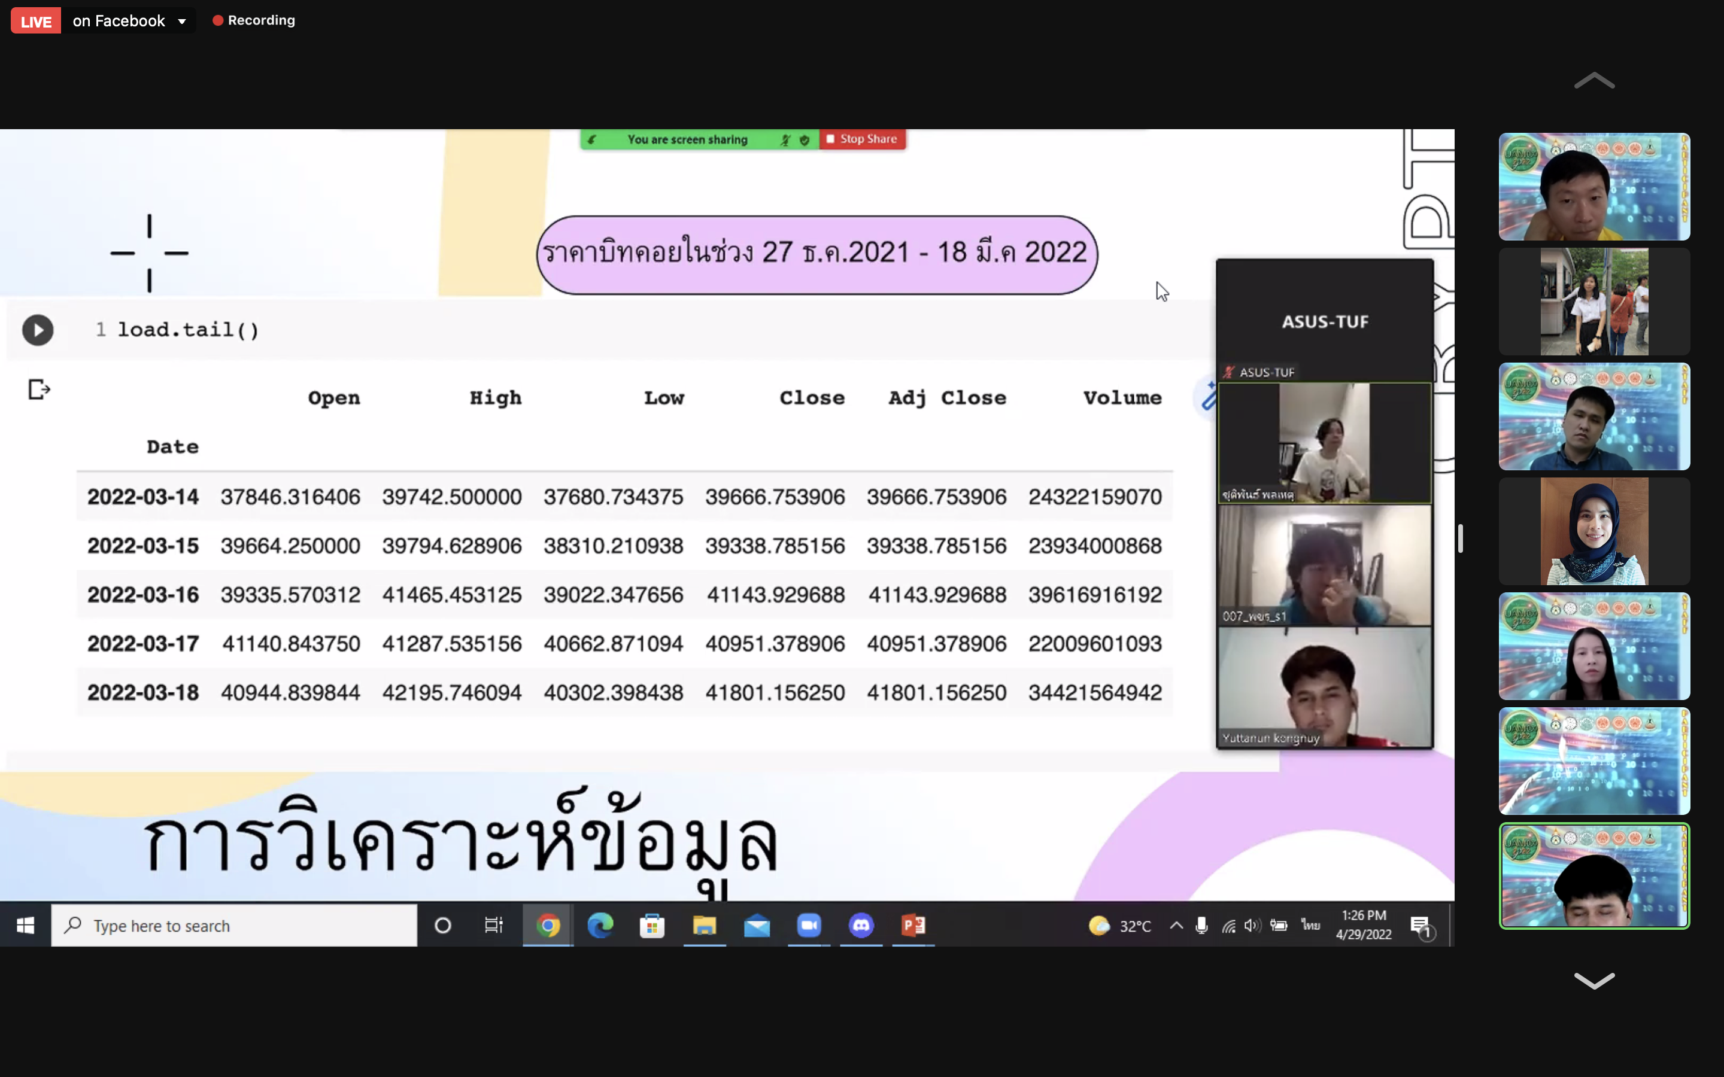The image size is (1724, 1077).
Task: Click the LIVE indicator badge
Action: [x=36, y=21]
